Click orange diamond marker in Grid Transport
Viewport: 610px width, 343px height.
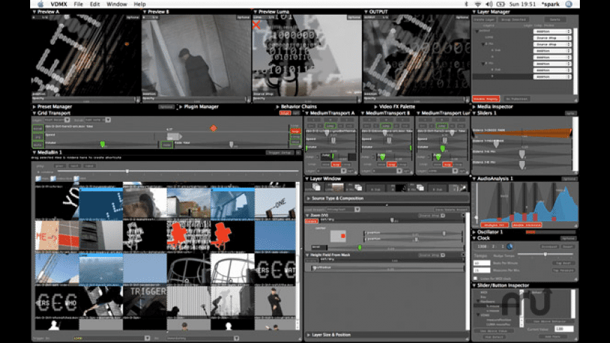tap(213, 128)
